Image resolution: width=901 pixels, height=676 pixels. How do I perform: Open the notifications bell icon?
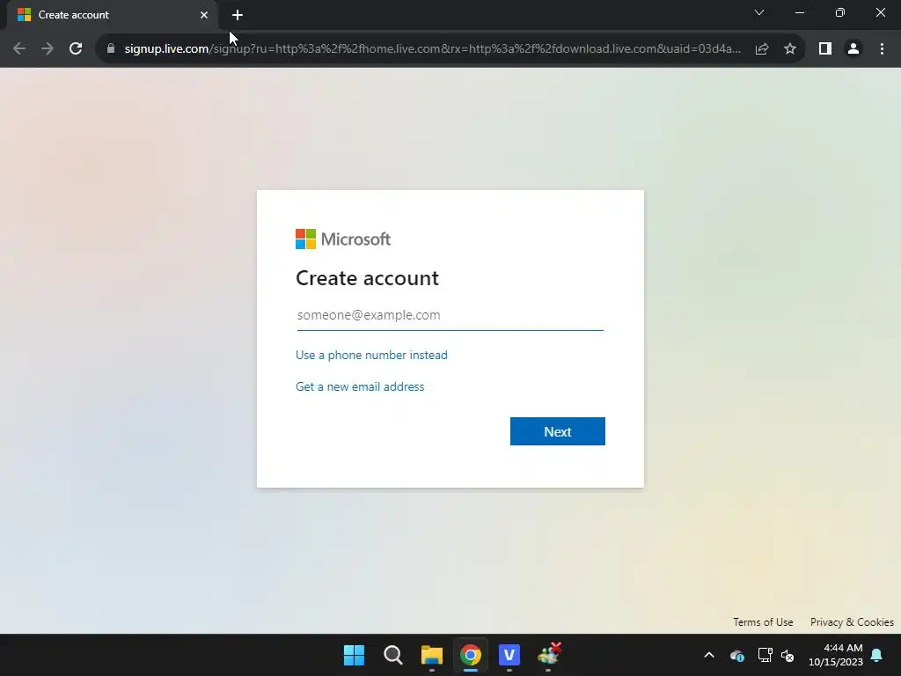pos(877,655)
